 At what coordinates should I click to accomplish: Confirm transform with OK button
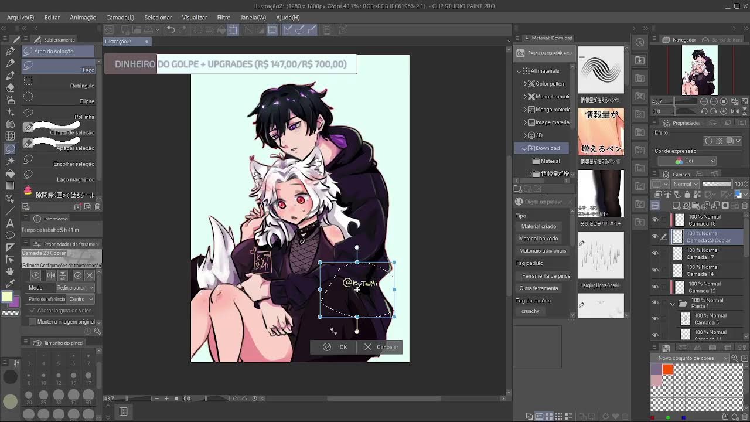click(x=336, y=347)
